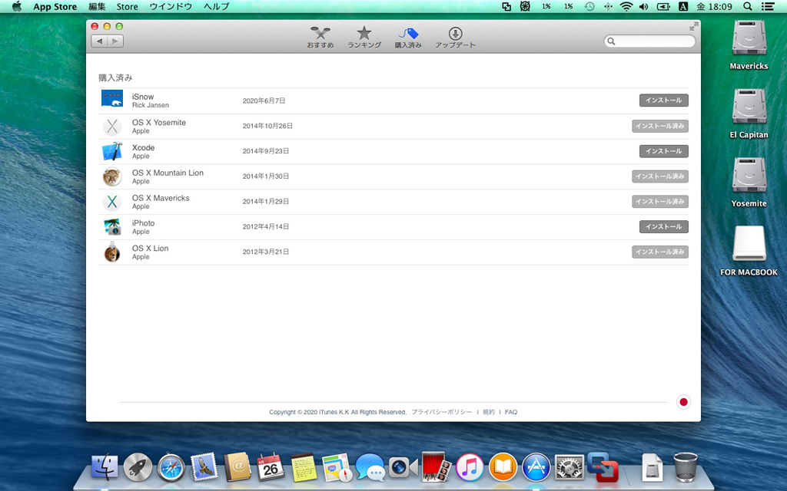Click the OS X Mountain Lion app icon
The image size is (787, 491).
coord(112,176)
